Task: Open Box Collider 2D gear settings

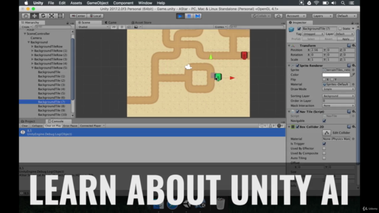Action: coord(354,127)
